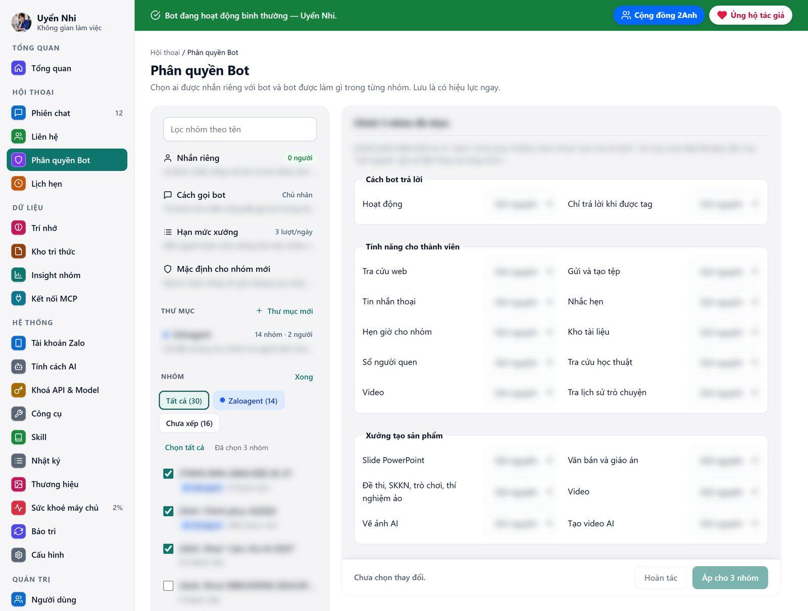This screenshot has height=611, width=808.
Task: Uncheck the second selected group checkbox
Action: coord(169,511)
